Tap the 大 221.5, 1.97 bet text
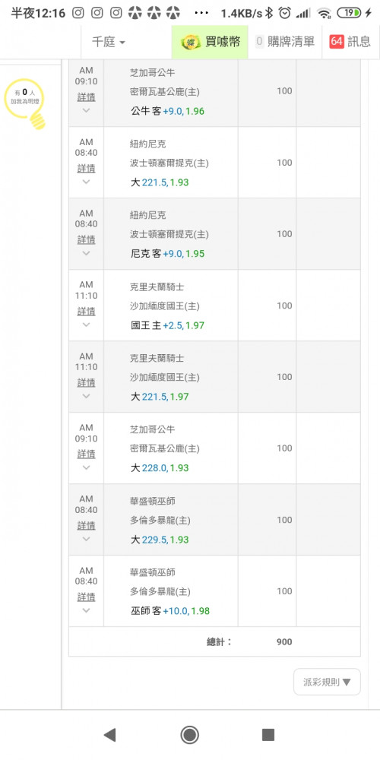Screen dimensions: 380x760 click(160, 397)
